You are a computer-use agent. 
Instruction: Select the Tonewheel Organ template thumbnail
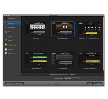point(63,29)
